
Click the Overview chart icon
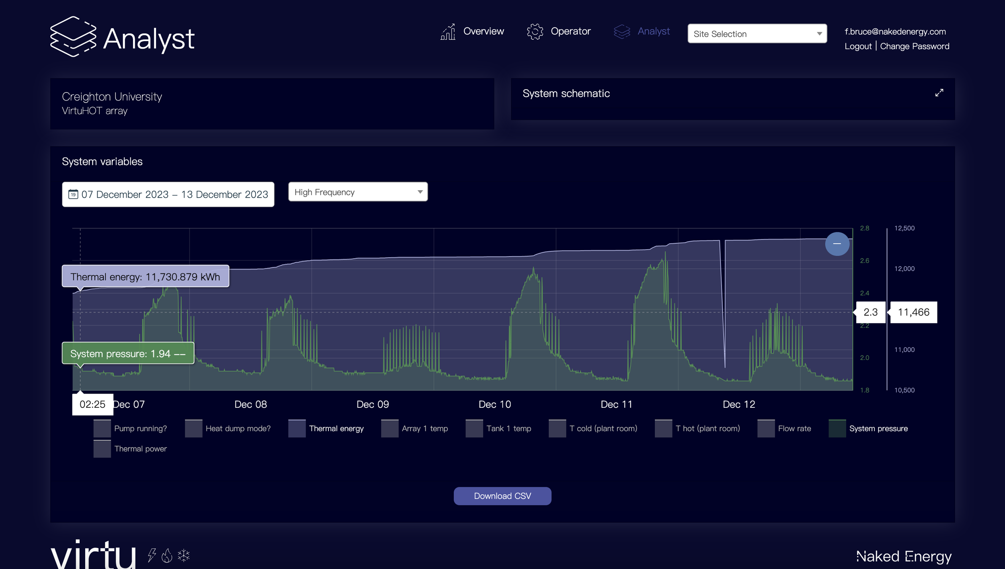pos(448,31)
